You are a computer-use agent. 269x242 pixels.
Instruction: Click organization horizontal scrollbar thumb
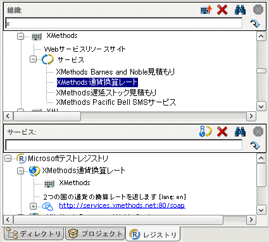[x=47, y=116]
